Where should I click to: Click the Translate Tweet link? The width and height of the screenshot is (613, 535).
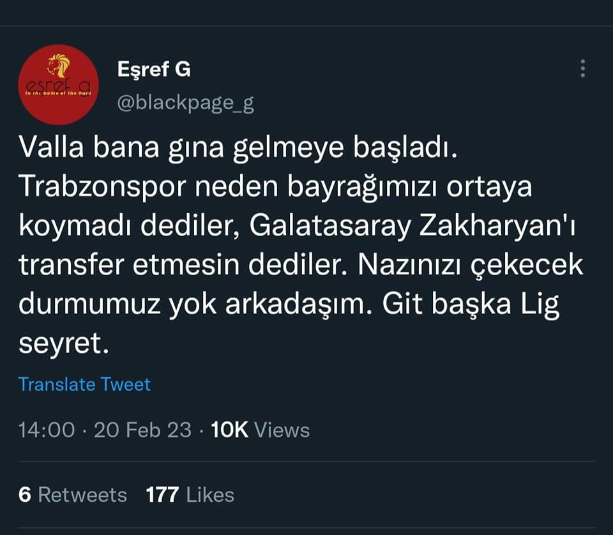[84, 384]
